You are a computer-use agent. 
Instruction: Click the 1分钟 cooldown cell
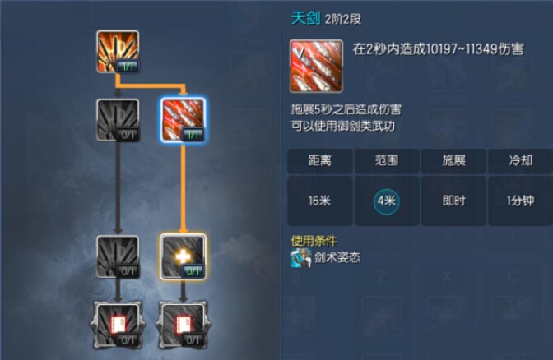tap(521, 201)
